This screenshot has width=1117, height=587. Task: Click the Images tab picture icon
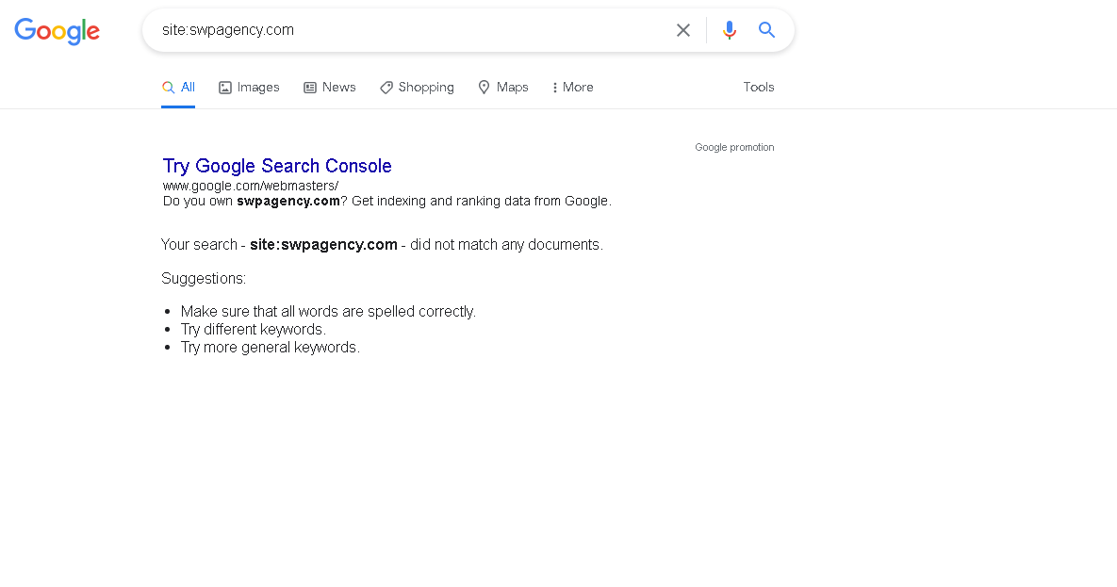(225, 88)
